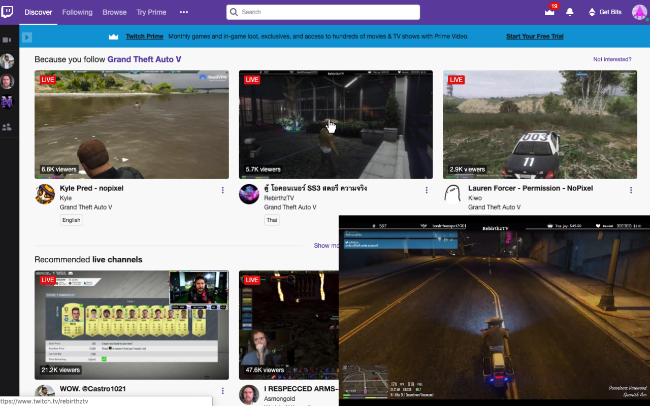Click the camera icon in the sidebar
The height and width of the screenshot is (406, 650).
click(x=7, y=40)
